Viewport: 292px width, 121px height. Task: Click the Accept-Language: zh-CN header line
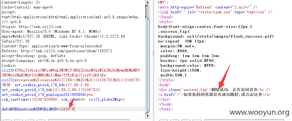[44, 61]
